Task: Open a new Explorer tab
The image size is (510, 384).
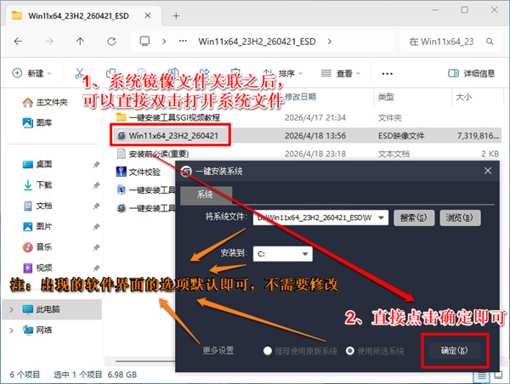Action: (x=176, y=15)
